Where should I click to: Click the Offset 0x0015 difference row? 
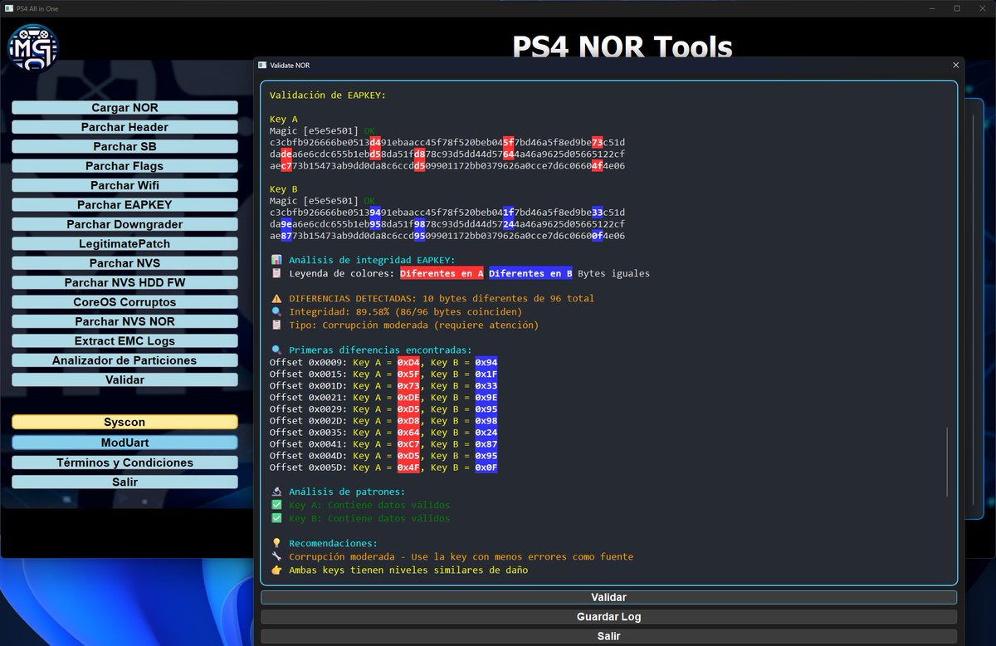coord(383,374)
